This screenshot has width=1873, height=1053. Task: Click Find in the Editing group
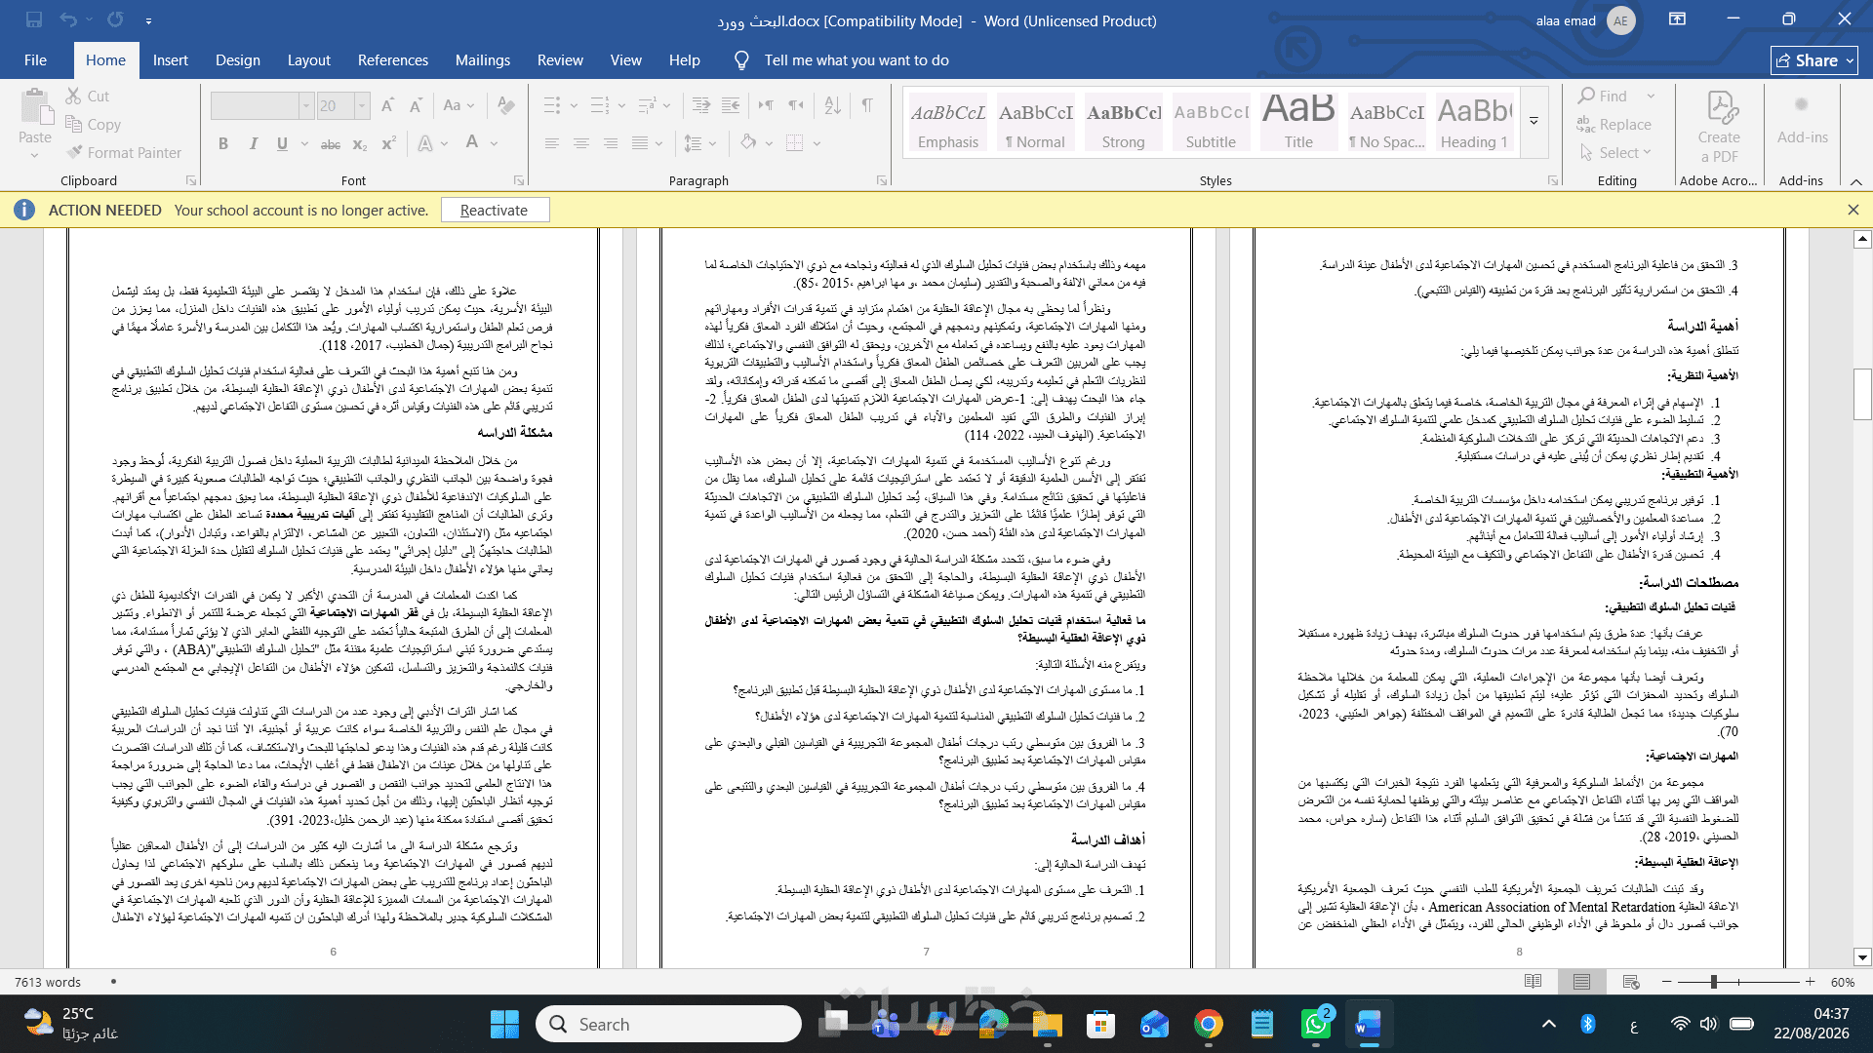click(x=1603, y=96)
